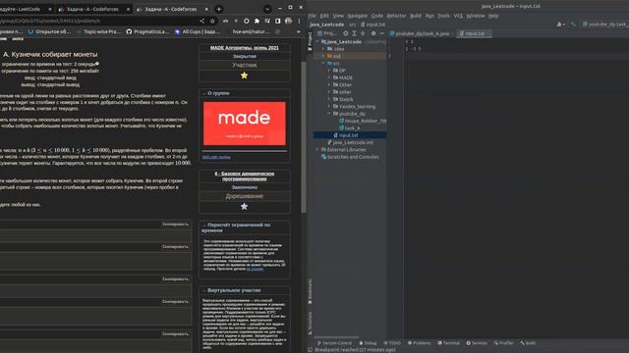Toggle the Structure side tool button
629x353 pixels.
coord(310,324)
